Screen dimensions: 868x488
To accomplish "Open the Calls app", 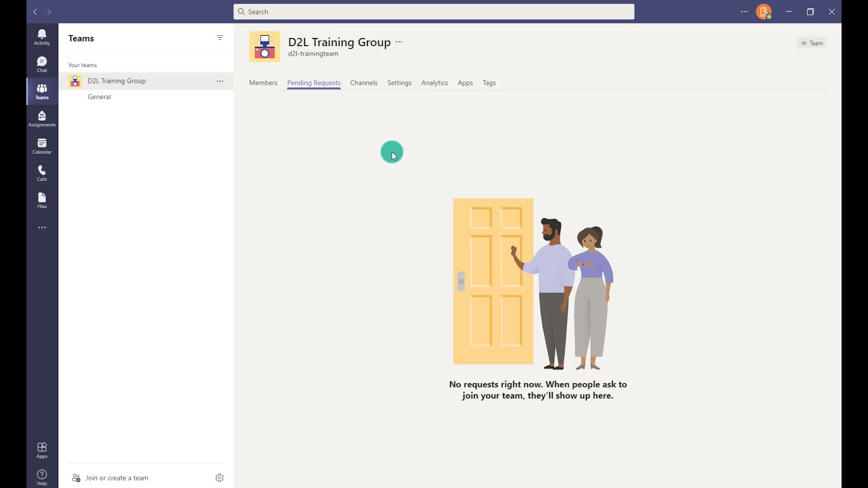I will 42,173.
